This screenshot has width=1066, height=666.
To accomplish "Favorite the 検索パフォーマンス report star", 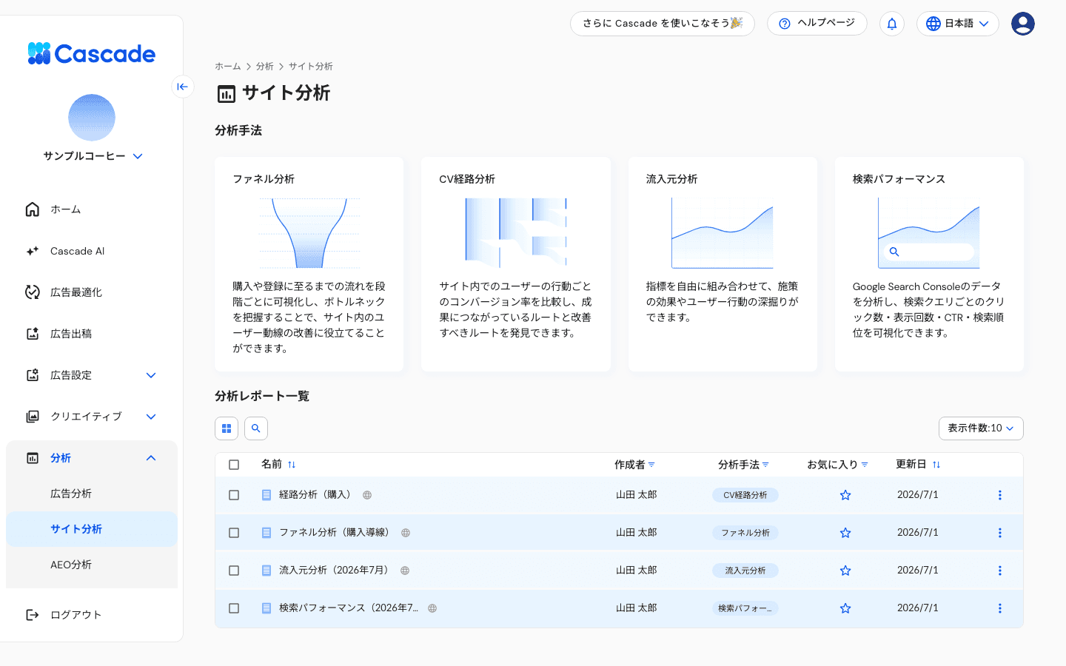I will pyautogui.click(x=845, y=608).
